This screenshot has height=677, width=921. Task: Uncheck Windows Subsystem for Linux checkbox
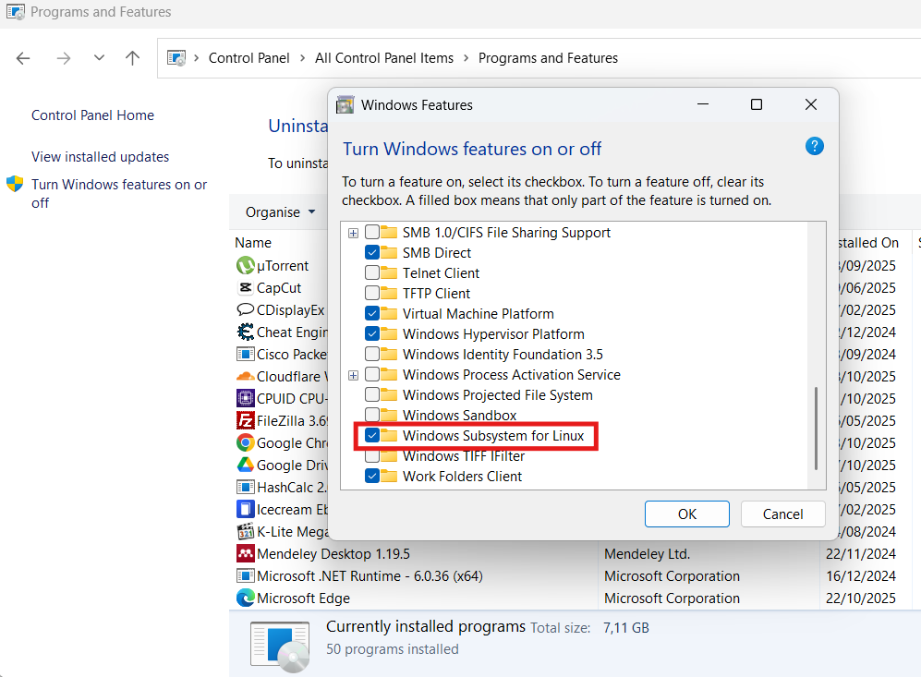click(x=372, y=436)
